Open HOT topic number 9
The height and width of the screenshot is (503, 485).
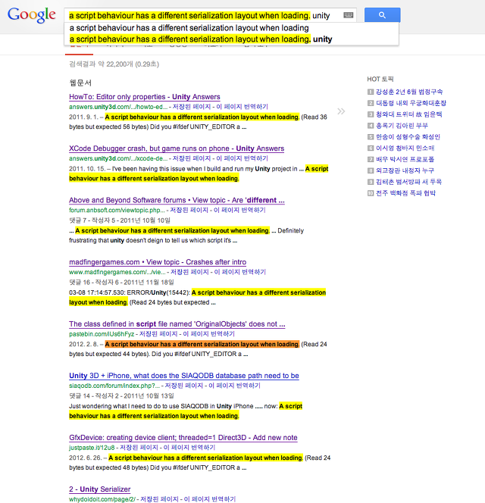pyautogui.click(x=409, y=182)
